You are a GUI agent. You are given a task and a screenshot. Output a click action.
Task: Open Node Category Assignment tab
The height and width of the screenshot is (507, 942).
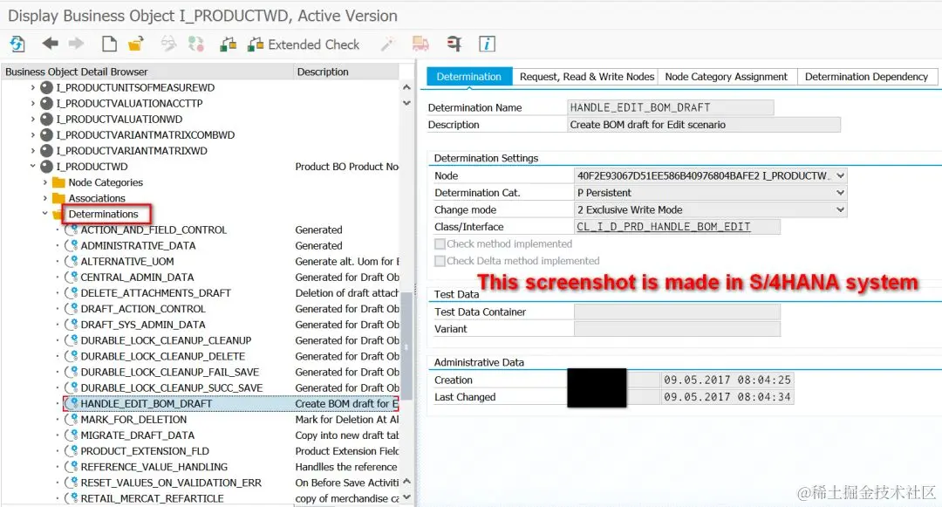(x=727, y=77)
